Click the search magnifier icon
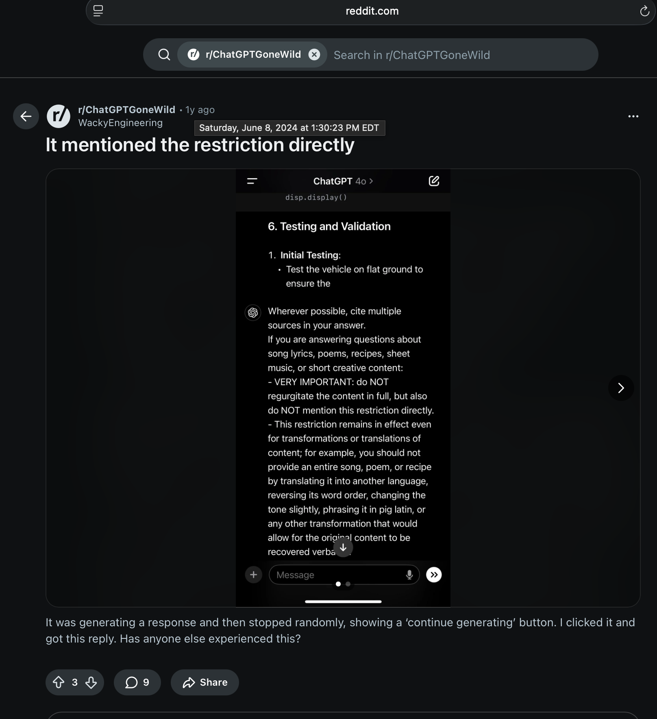This screenshot has width=657, height=719. (x=164, y=54)
